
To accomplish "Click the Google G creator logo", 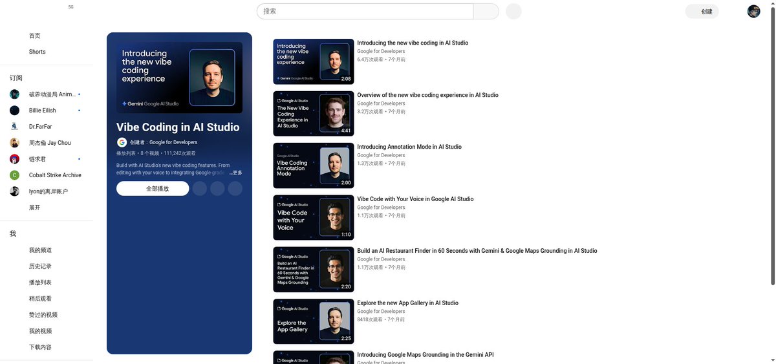I will 122,142.
